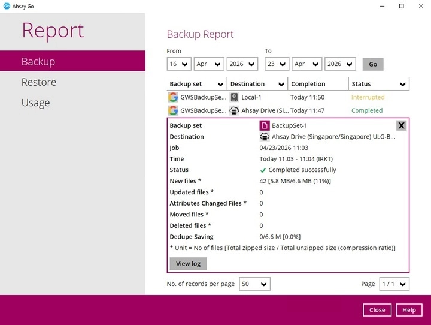Open the From year dropdown showing 2026
The height and width of the screenshot is (325, 431).
coord(242,64)
